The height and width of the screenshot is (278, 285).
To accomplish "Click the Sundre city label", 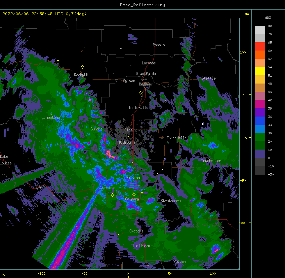I will click(97, 129).
